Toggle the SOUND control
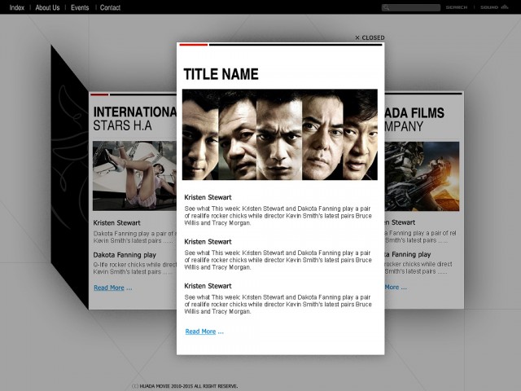Viewport: 521px width, 391px height. [489, 7]
